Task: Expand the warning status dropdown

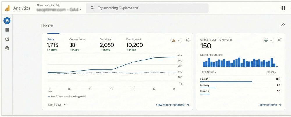Action: coord(176,40)
